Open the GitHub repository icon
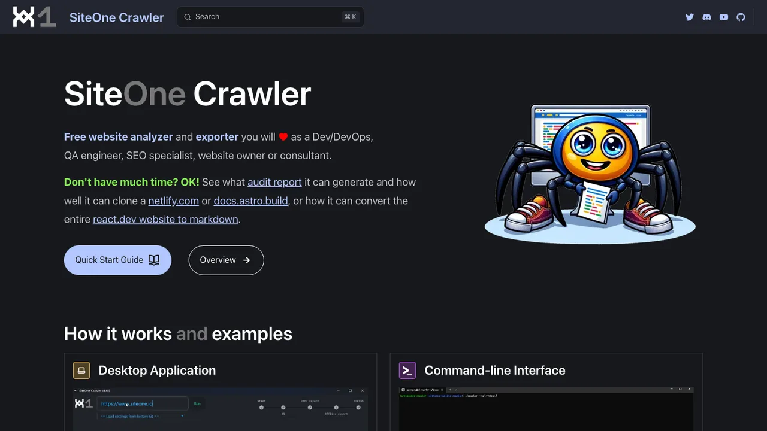767x431 pixels. click(741, 17)
